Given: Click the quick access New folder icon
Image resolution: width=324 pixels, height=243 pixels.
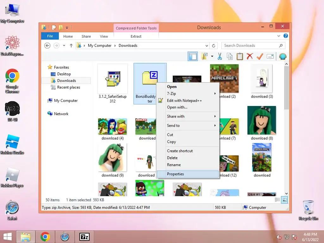Looking at the screenshot, I should point(61,27).
